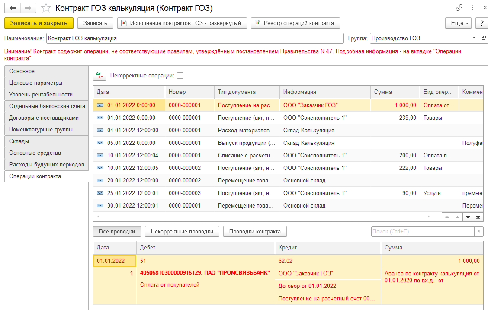This screenshot has width=491, height=313.
Task: Click the Записать и закрыть button
Action: pyautogui.click(x=39, y=23)
